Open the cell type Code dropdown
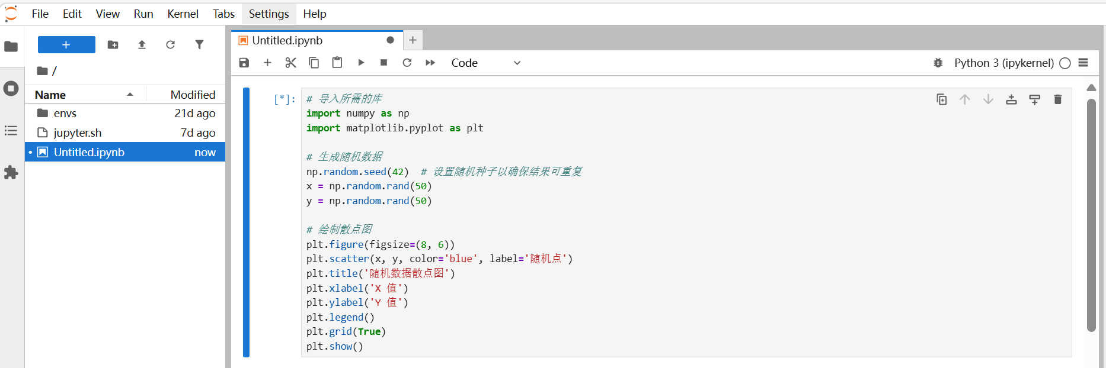This screenshot has height=368, width=1106. [x=486, y=63]
